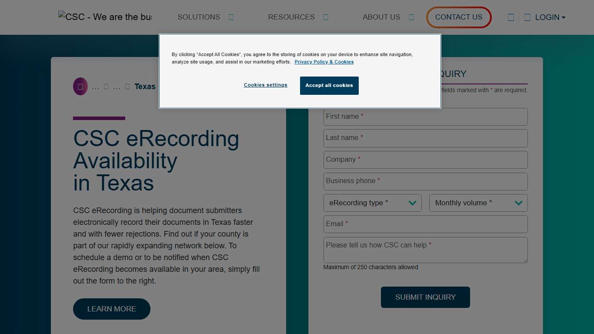Viewport: 594px width, 334px height.
Task: Click the teal chevron on Monthly volume field
Action: [x=518, y=203]
